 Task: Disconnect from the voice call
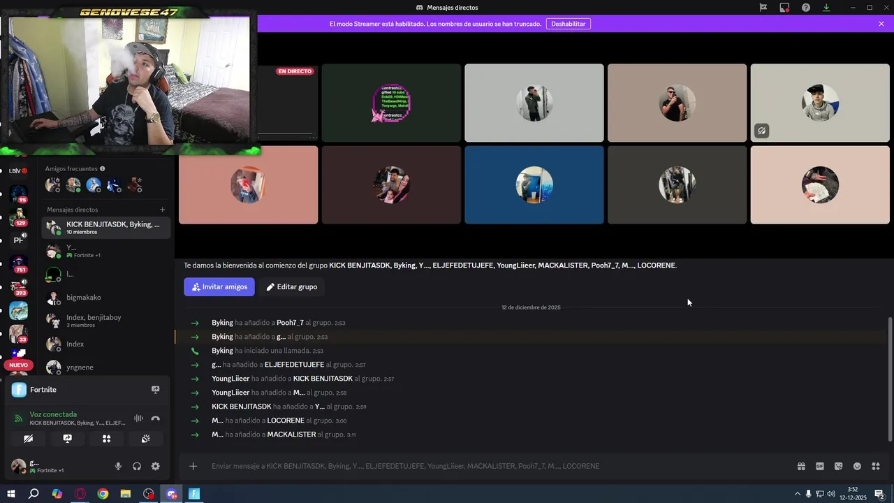pos(155,418)
